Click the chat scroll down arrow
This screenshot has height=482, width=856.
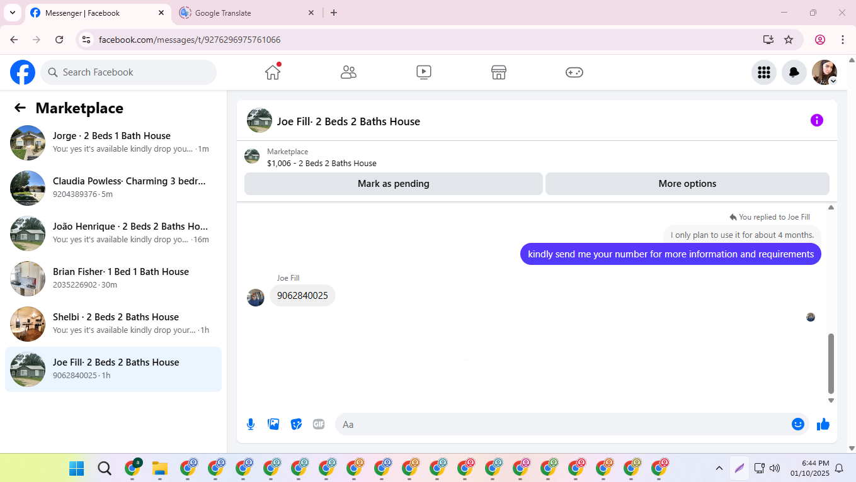(x=831, y=400)
